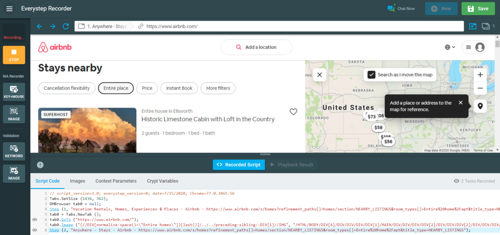Open the Price filter dropdown
The width and height of the screenshot is (500, 235).
click(x=147, y=88)
